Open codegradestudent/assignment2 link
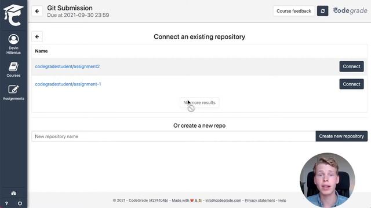Image resolution: width=371 pixels, height=208 pixels. click(x=67, y=66)
